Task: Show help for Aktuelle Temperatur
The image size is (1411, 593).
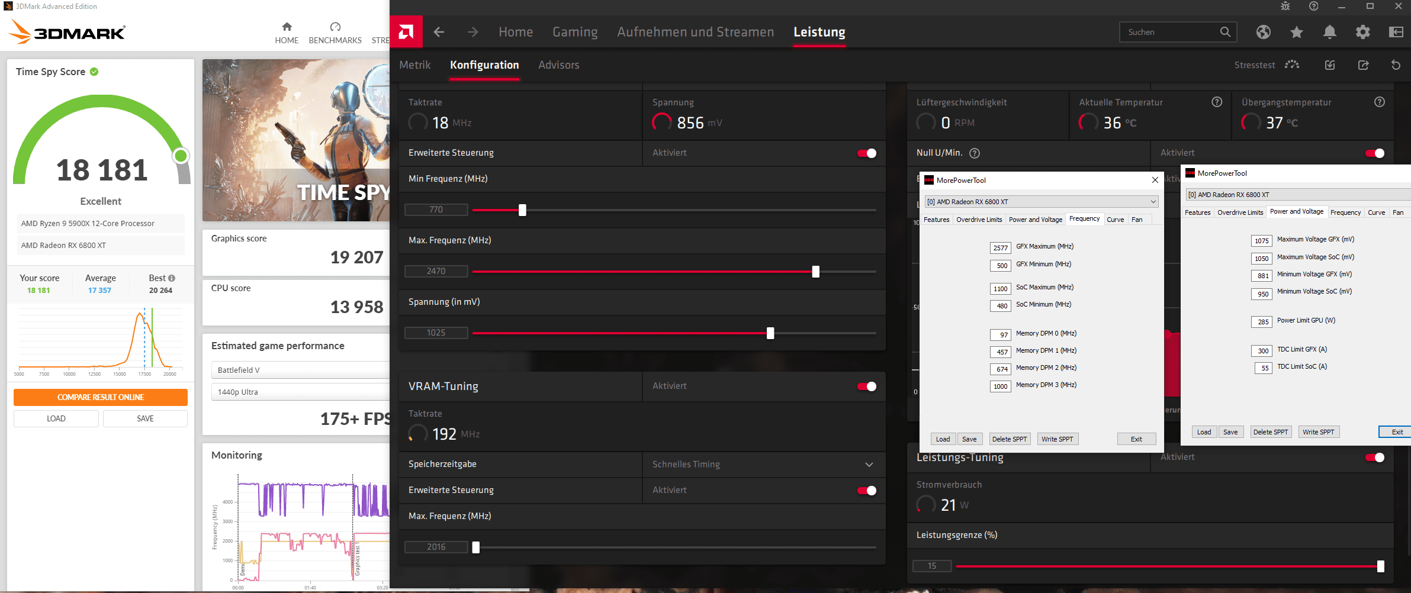Action: 1217,102
